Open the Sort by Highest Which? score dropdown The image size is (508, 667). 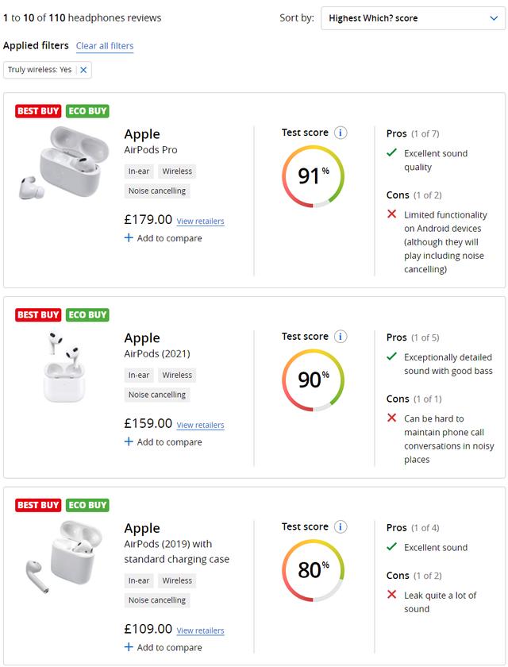[413, 18]
